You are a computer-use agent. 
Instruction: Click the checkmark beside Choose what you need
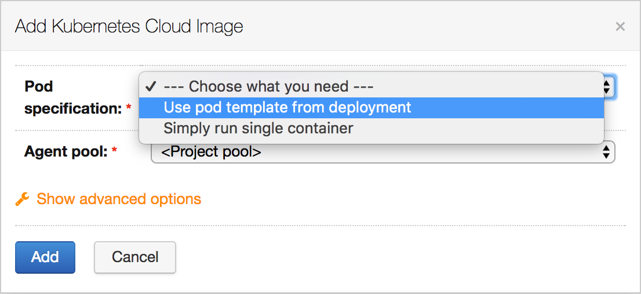click(x=151, y=86)
